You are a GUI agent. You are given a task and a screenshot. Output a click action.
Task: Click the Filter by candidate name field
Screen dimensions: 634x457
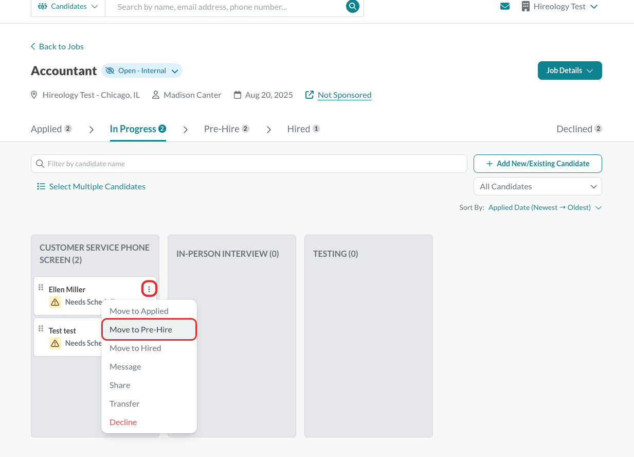point(249,164)
